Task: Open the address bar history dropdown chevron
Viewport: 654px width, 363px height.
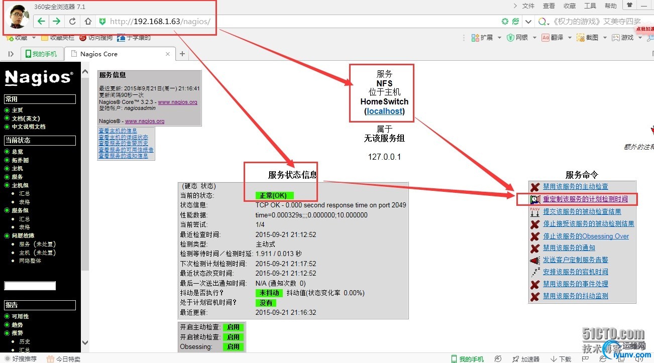Action: [528, 22]
